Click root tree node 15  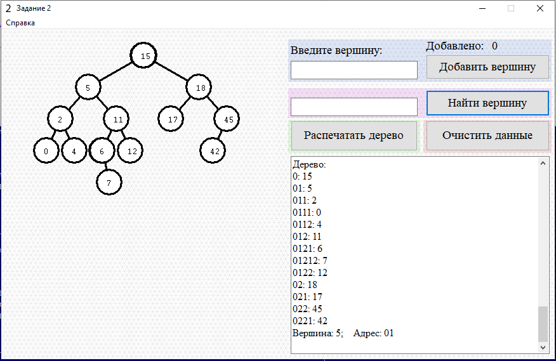click(143, 55)
